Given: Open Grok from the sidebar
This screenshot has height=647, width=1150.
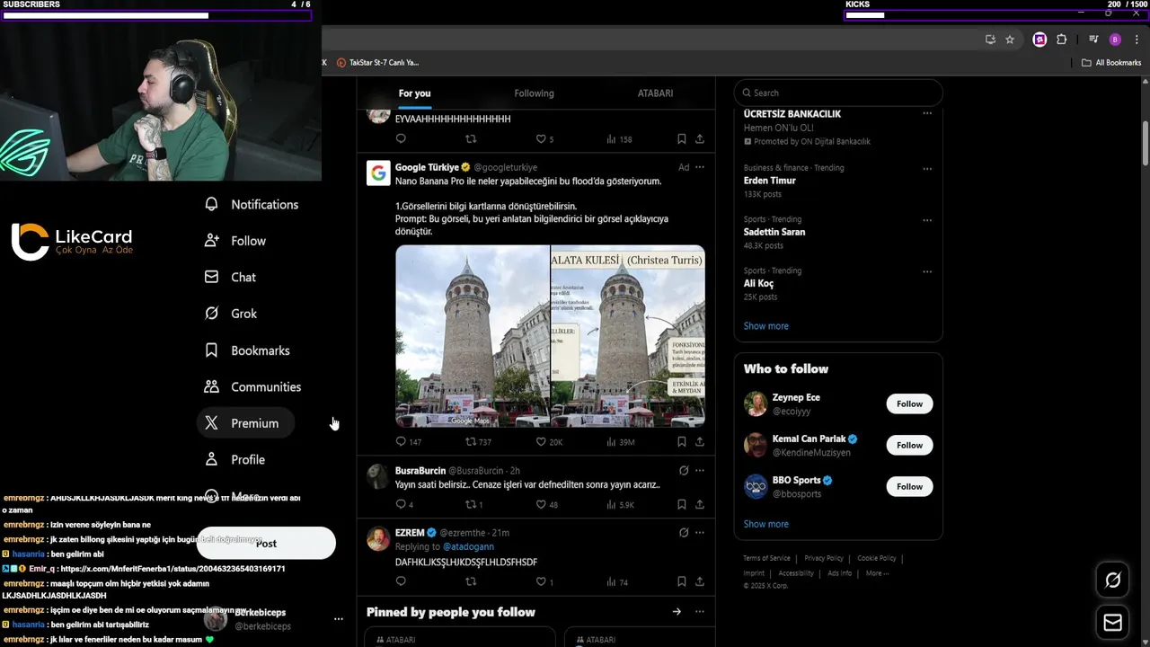Looking at the screenshot, I should [x=231, y=314].
